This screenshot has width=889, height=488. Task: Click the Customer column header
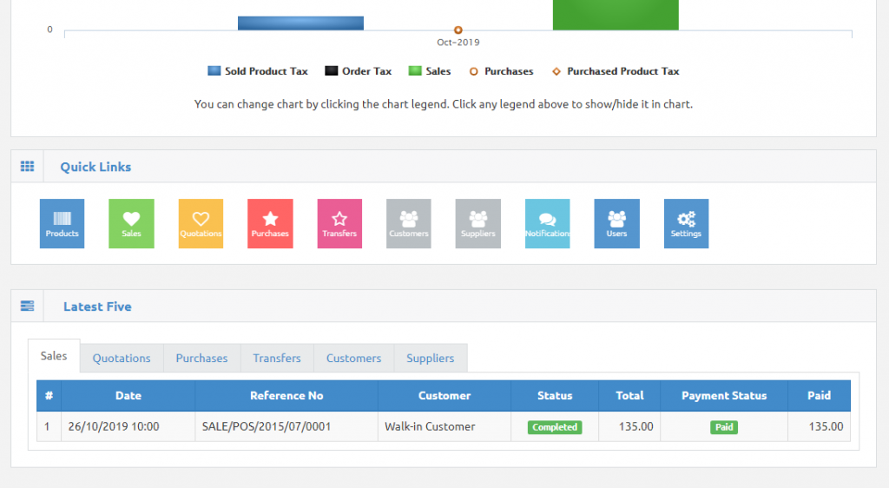pyautogui.click(x=444, y=396)
